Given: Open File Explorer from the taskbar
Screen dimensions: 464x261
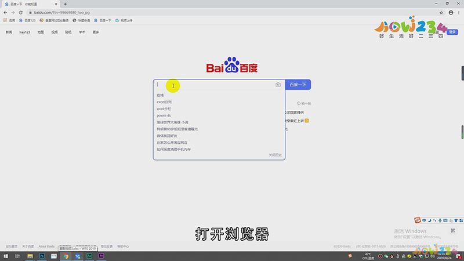Looking at the screenshot, I should pyautogui.click(x=30, y=256).
